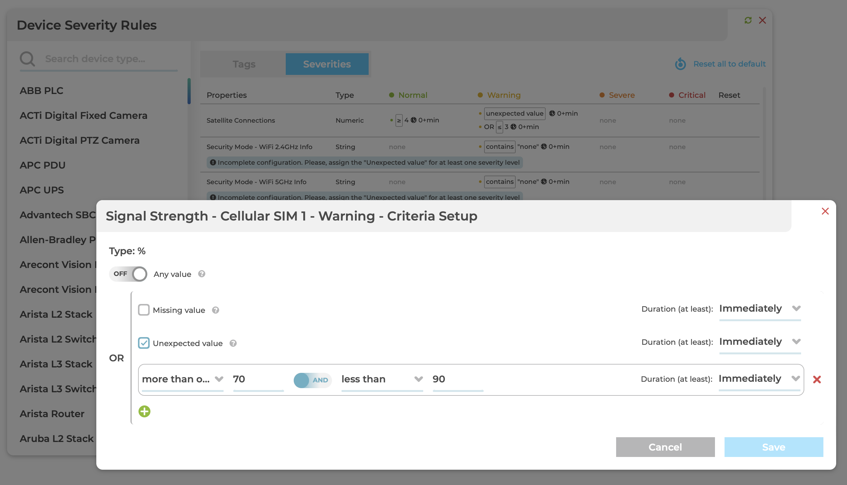Open help icon next to Missing value

(215, 310)
